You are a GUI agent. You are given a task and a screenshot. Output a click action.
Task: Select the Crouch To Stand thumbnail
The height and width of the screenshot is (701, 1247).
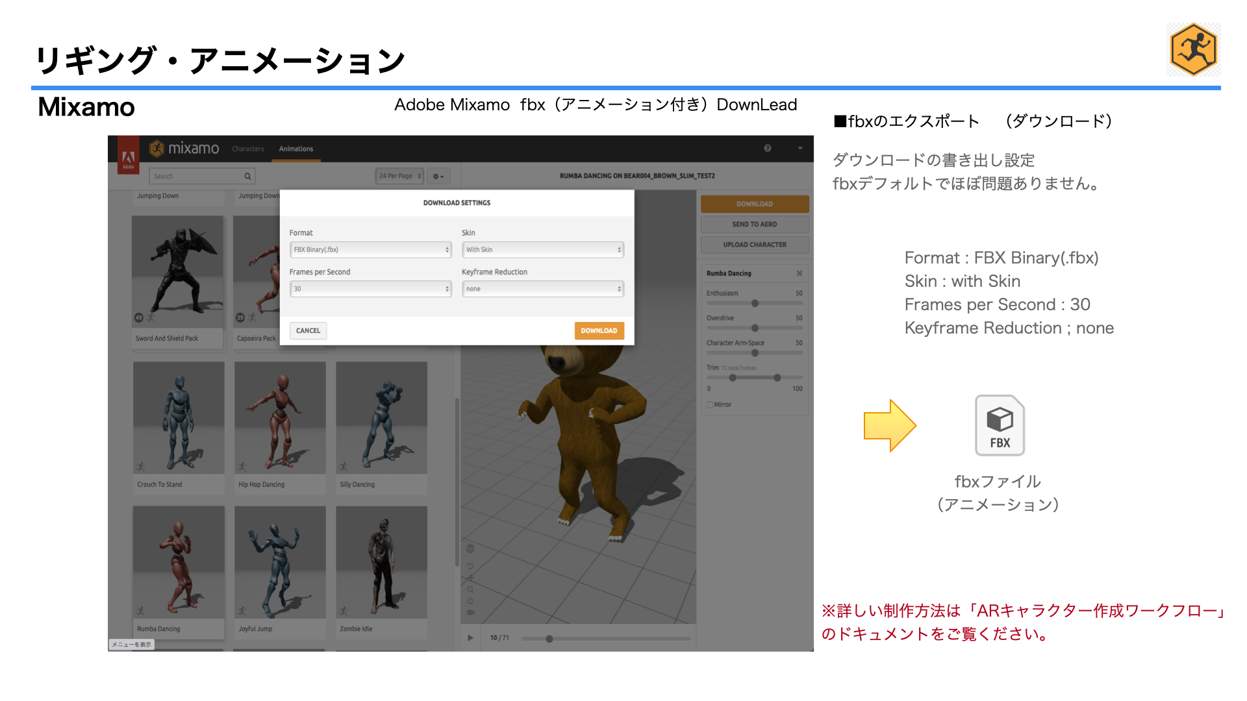(179, 417)
